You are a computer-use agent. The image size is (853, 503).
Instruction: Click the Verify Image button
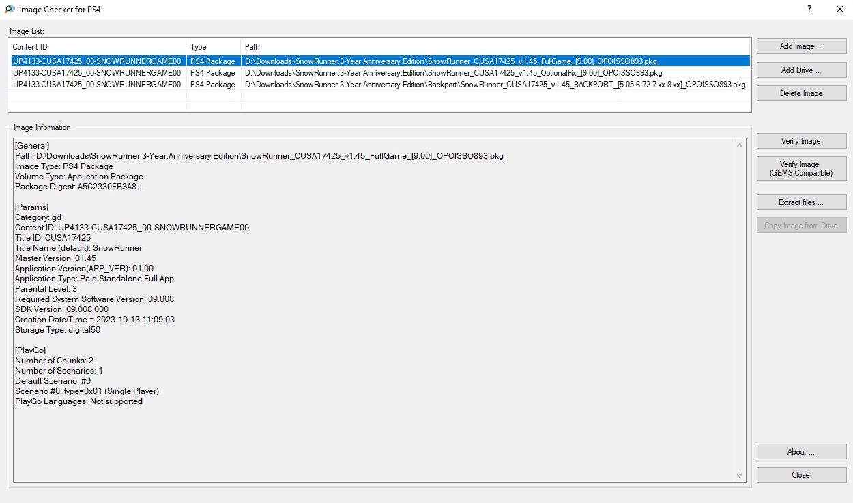click(x=801, y=141)
